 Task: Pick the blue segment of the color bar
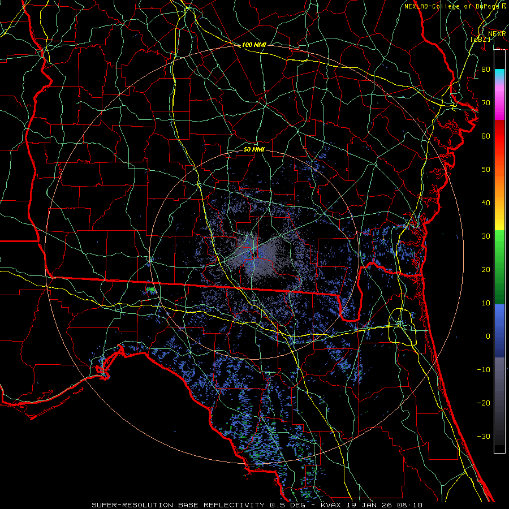pos(499,331)
